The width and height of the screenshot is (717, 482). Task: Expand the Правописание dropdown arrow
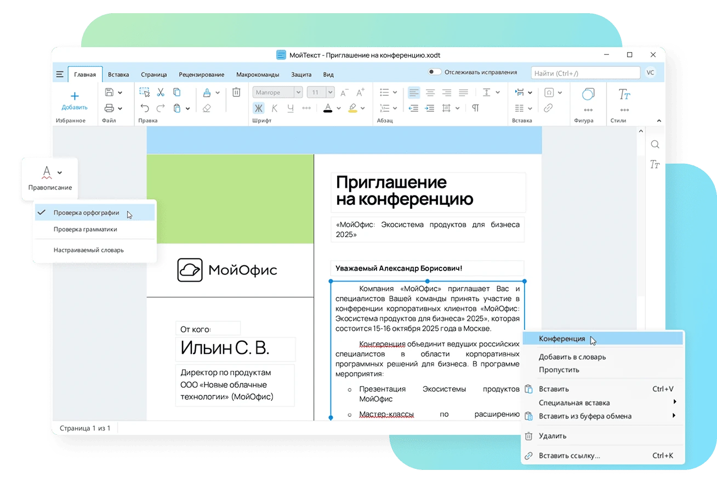(60, 173)
